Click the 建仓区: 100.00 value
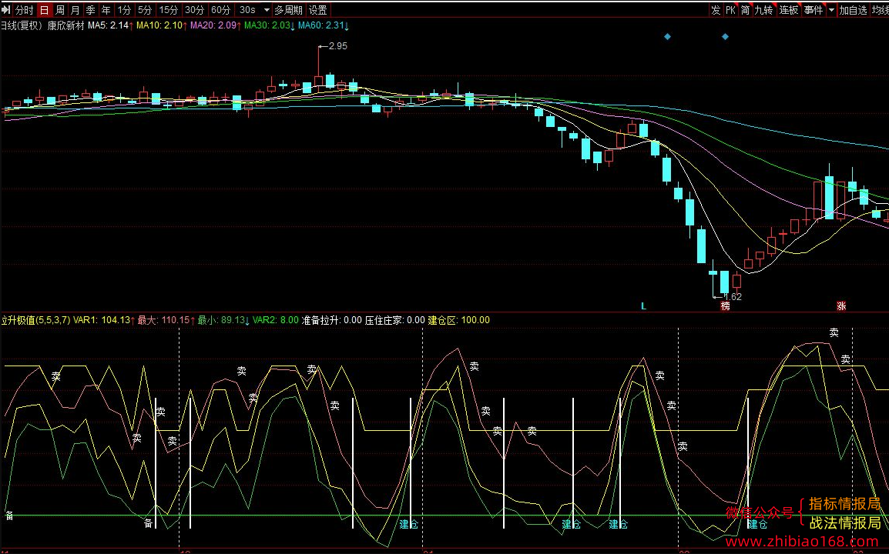Screen dimensions: 889x554 point(458,320)
